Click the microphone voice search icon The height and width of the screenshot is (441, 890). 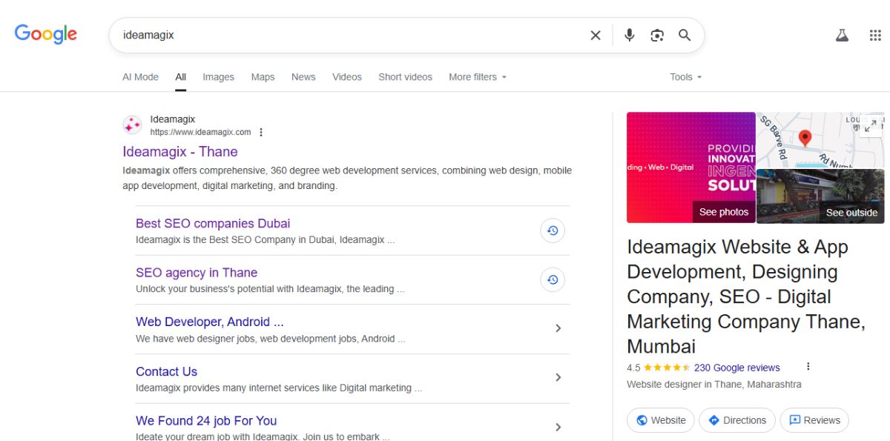(x=629, y=34)
